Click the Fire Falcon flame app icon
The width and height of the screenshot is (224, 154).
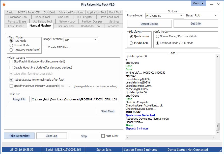(x=4, y=5)
